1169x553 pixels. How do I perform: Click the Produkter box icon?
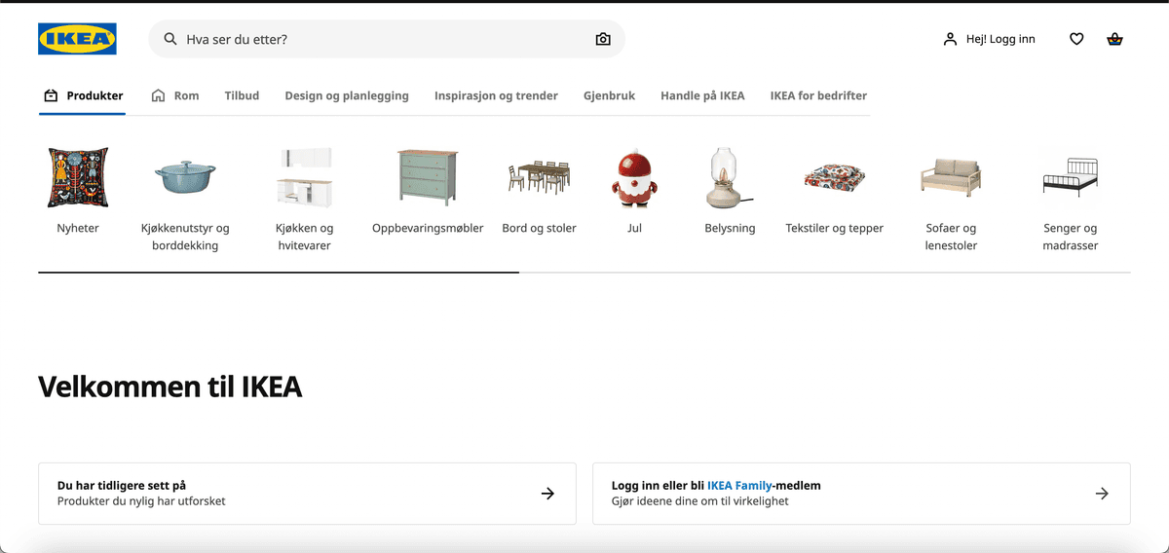(x=52, y=95)
